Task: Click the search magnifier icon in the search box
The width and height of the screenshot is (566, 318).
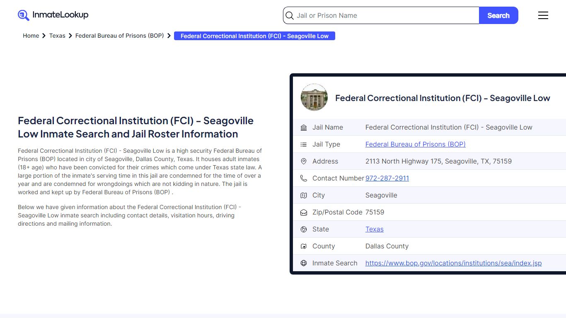Action: coord(290,16)
